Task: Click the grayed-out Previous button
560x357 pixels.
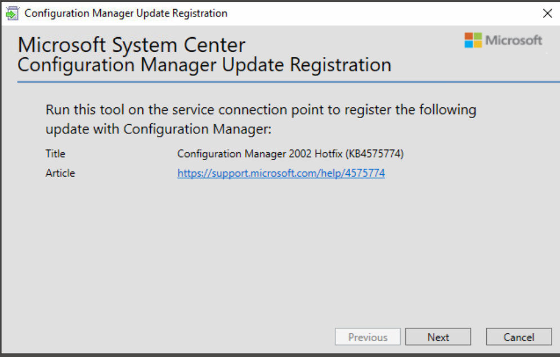Action: click(368, 337)
